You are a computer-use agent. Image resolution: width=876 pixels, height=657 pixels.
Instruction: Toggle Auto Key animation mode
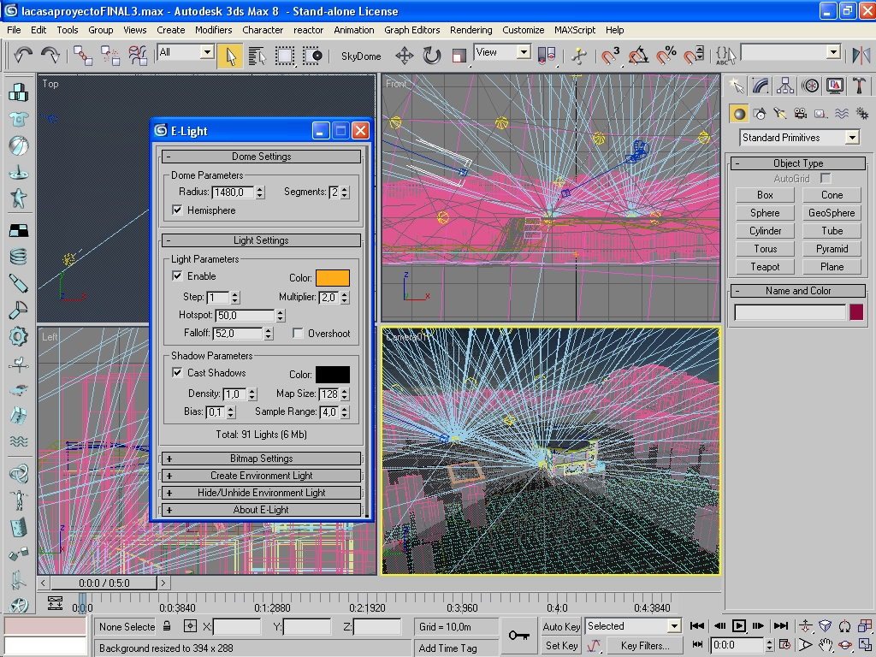561,627
